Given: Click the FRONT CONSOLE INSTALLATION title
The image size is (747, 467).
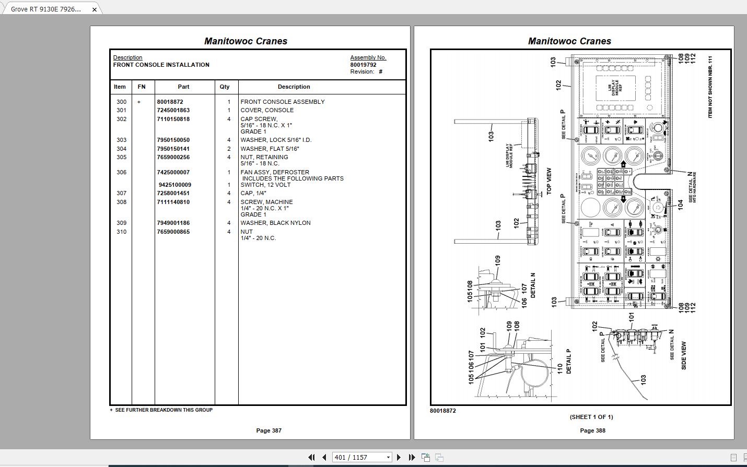Looking at the screenshot, I should click(x=161, y=65).
